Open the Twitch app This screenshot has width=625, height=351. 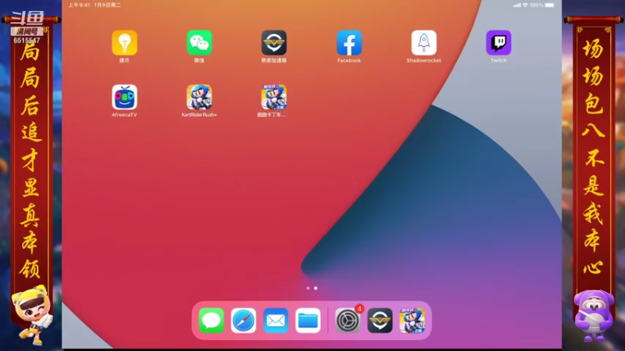pos(498,43)
